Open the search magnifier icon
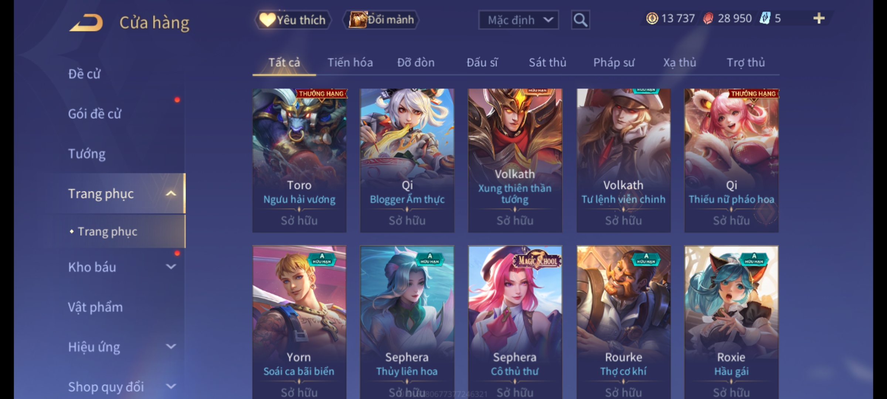The image size is (887, 399). [580, 20]
